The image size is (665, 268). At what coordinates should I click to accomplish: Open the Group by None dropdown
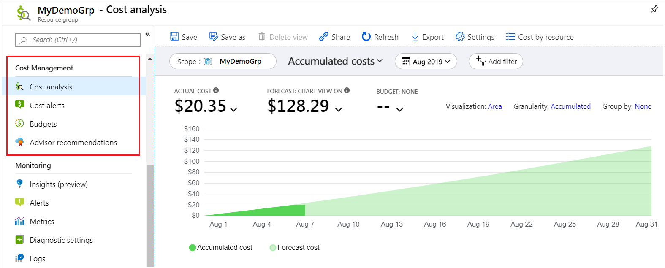pos(643,106)
